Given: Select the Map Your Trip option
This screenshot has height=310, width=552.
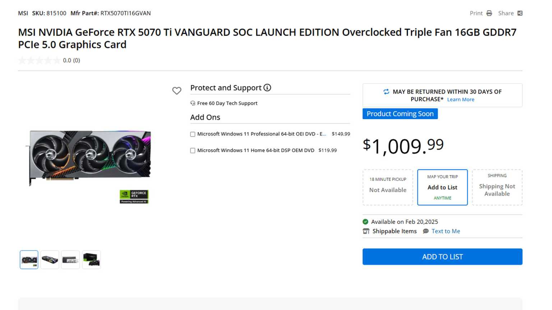Looking at the screenshot, I should 442,187.
